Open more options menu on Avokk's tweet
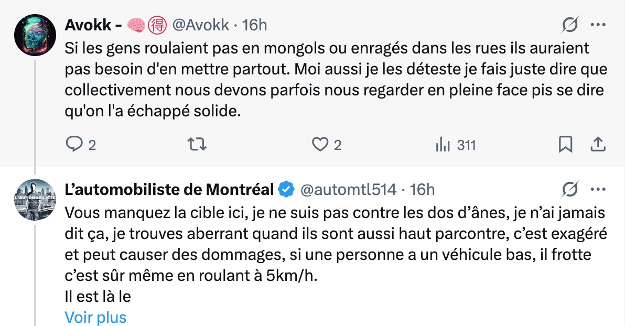 598,24
